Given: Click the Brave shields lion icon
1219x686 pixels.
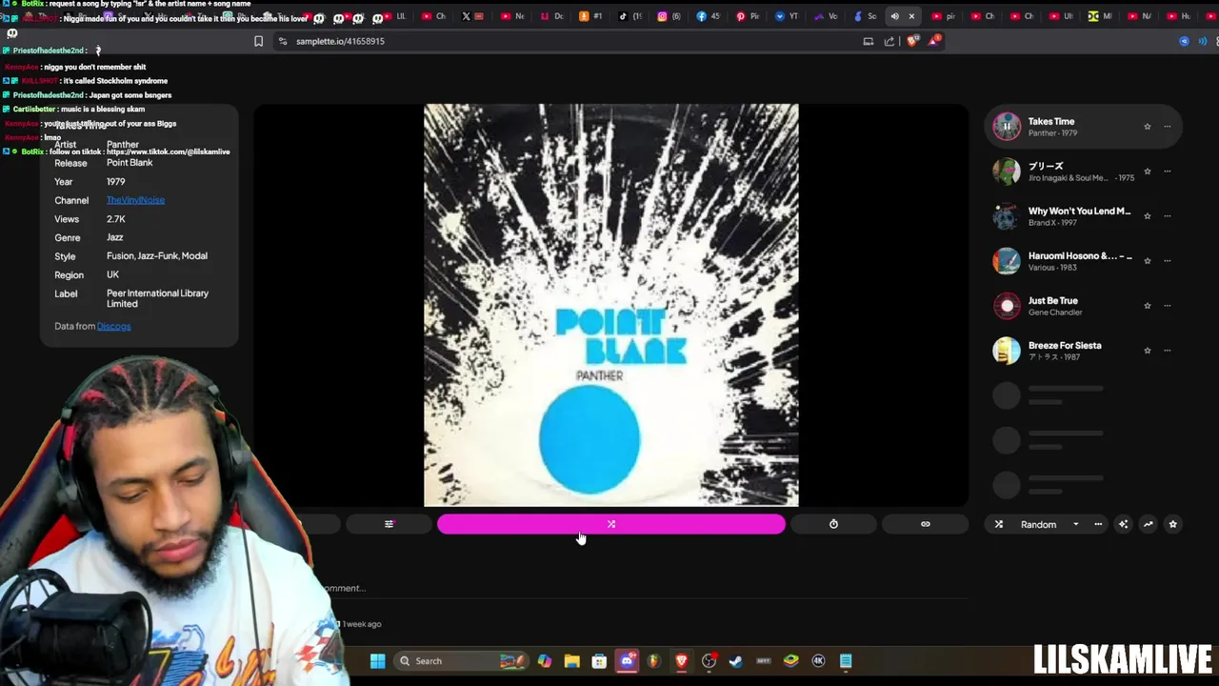Looking at the screenshot, I should [x=912, y=41].
